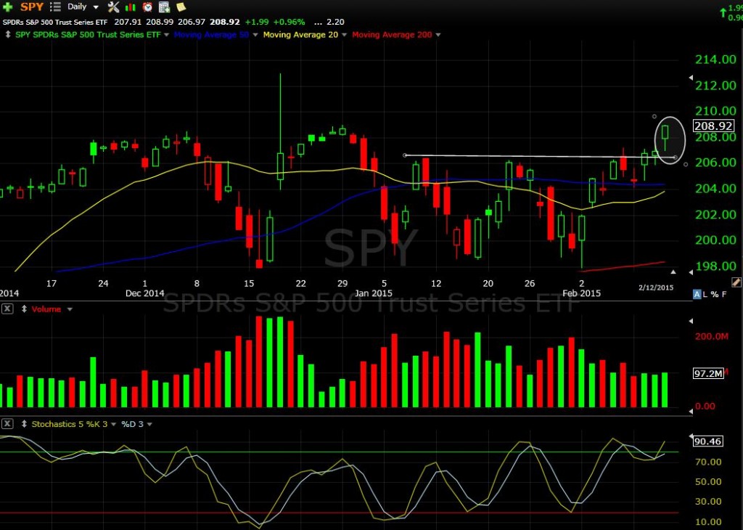
Task: Click the ellipsis next to 2.20
Action: click(x=318, y=23)
